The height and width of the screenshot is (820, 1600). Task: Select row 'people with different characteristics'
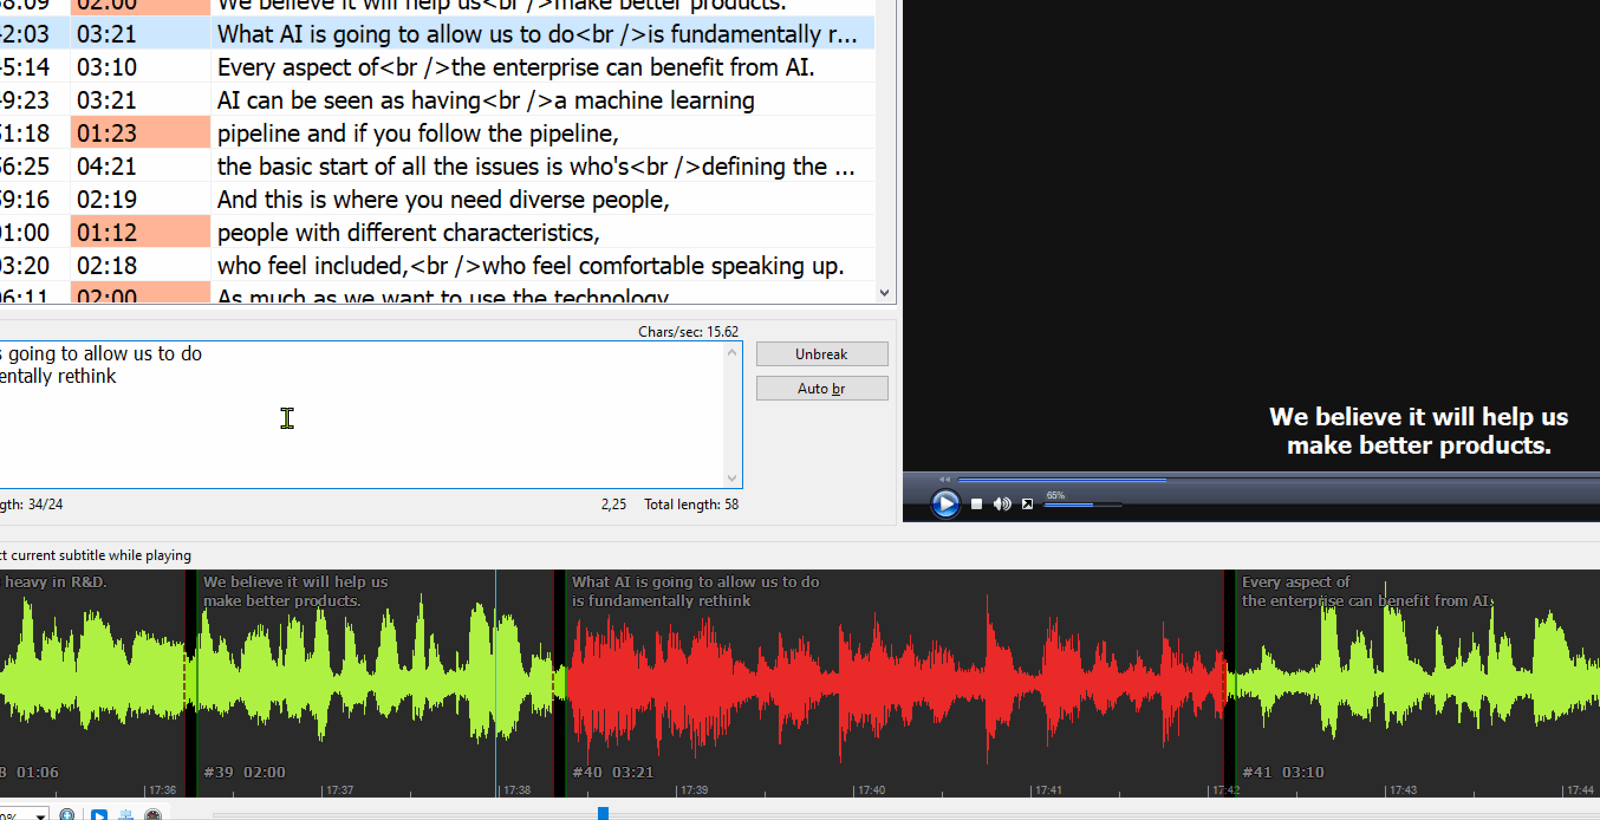[x=408, y=232]
